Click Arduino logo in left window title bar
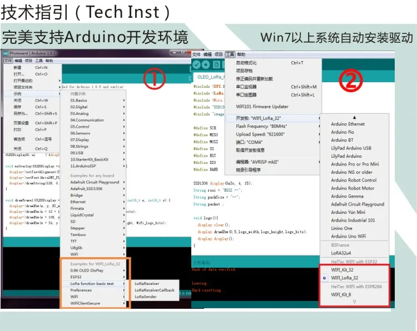Image resolution: width=417 pixels, height=331 pixels. [x=6, y=53]
